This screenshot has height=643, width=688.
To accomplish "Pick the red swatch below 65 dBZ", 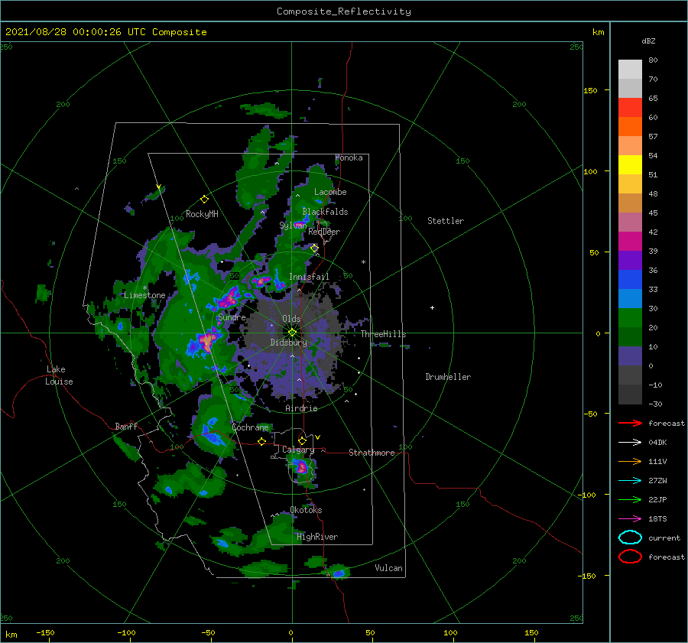I will coord(630,107).
